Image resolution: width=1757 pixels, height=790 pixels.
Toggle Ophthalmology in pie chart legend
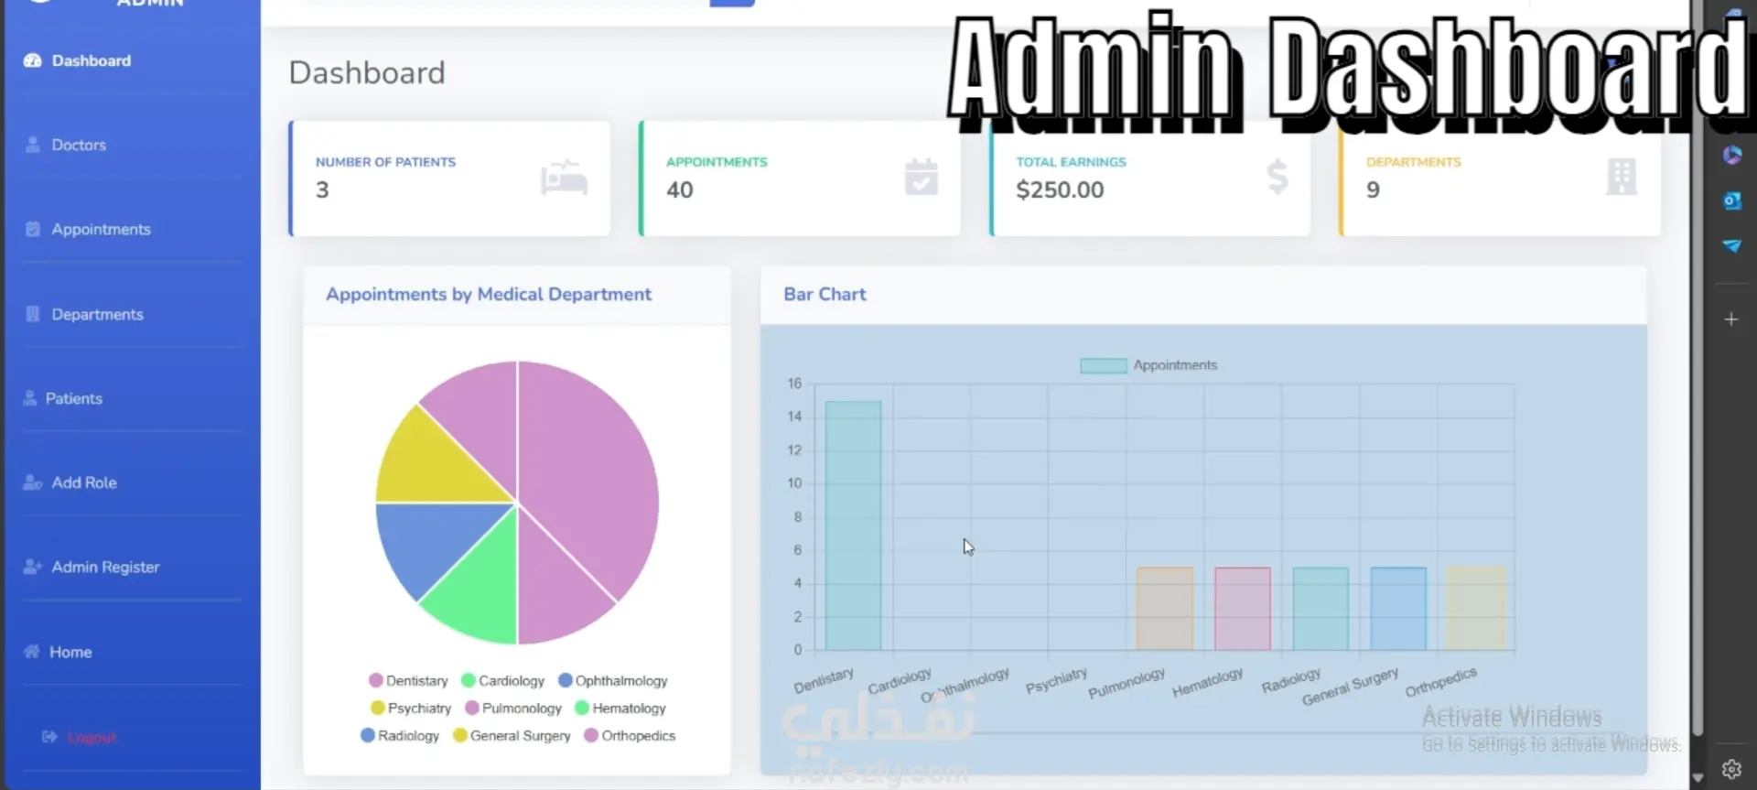coord(612,680)
